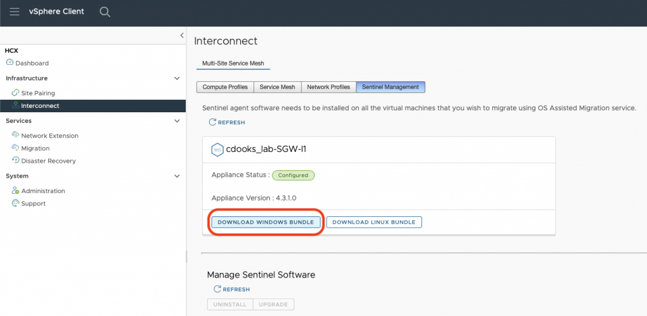Download the Linux bundle
The height and width of the screenshot is (316, 647).
pyautogui.click(x=373, y=222)
